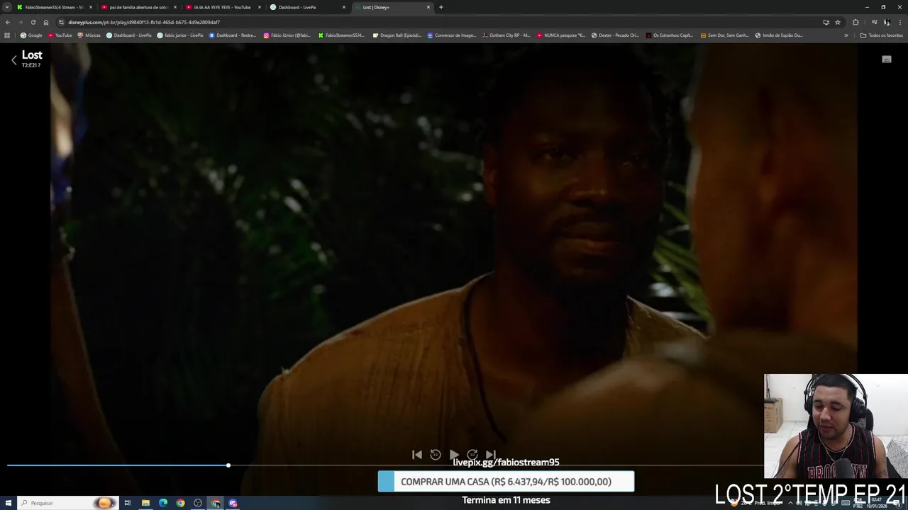Switch to Dashboard - LivePix tab
Viewport: 908px width, 510px height.
[307, 7]
